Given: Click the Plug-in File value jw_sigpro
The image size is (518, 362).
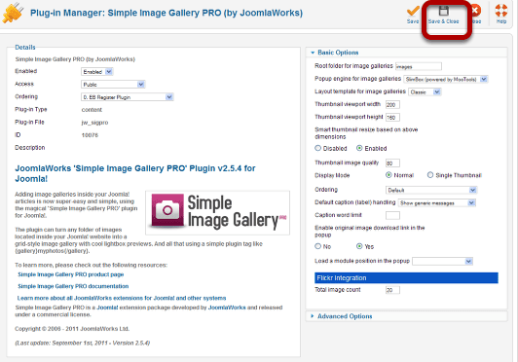Looking at the screenshot, I should pyautogui.click(x=94, y=123).
